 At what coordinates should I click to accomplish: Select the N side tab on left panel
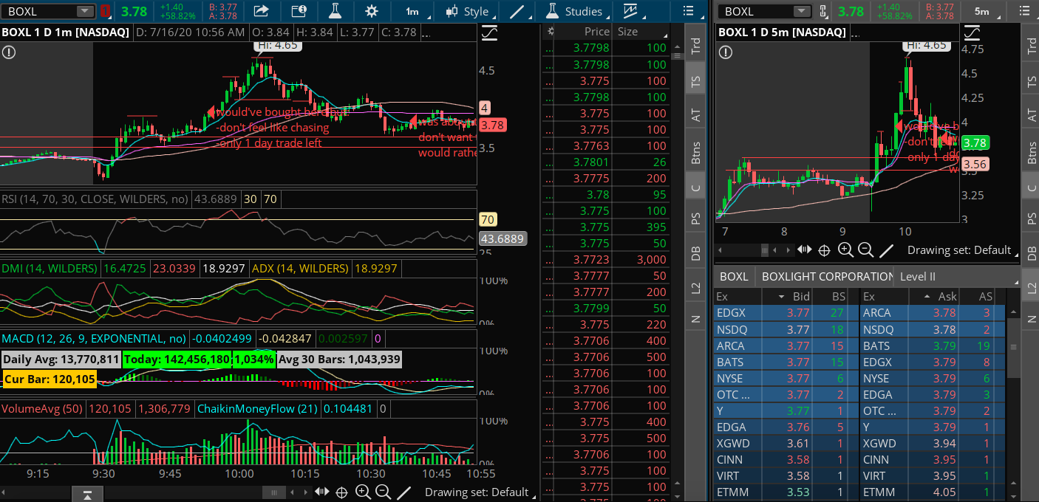click(695, 319)
